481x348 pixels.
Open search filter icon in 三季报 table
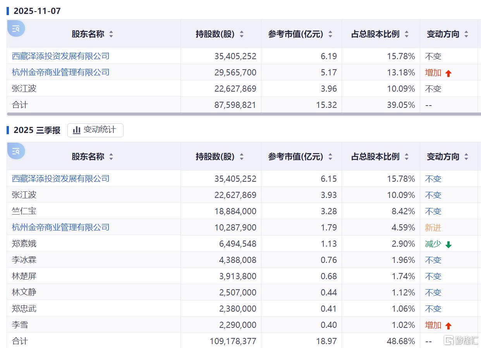click(x=16, y=151)
